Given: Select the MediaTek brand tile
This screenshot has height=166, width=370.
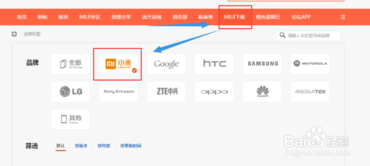Looking at the screenshot, I should pos(310,92).
